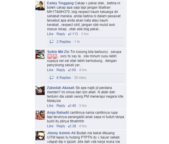Click the thumbs-up icon showing 113 likes
Screen dimensions: 169x144
[70, 34]
